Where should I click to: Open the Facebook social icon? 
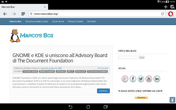(x=133, y=79)
